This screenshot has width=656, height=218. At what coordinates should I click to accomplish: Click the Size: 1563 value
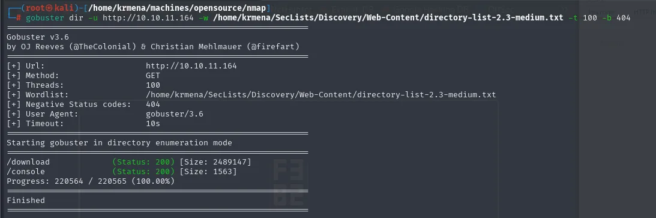coord(208,172)
